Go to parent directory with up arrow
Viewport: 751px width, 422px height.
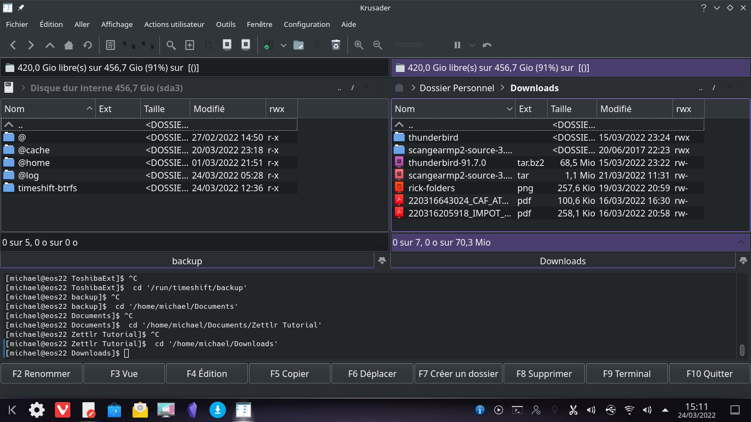(x=49, y=45)
